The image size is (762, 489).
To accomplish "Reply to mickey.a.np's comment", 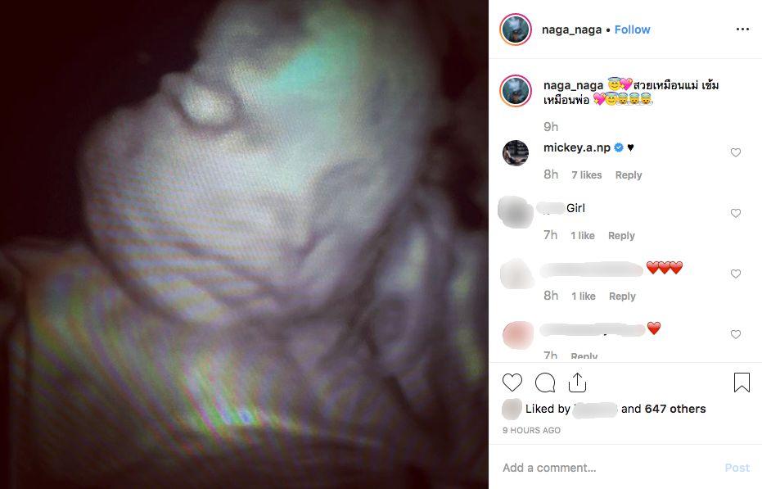I will click(x=629, y=174).
